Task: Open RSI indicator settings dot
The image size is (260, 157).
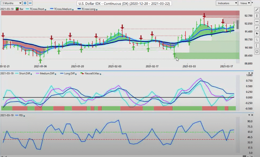Action: (x=24, y=116)
